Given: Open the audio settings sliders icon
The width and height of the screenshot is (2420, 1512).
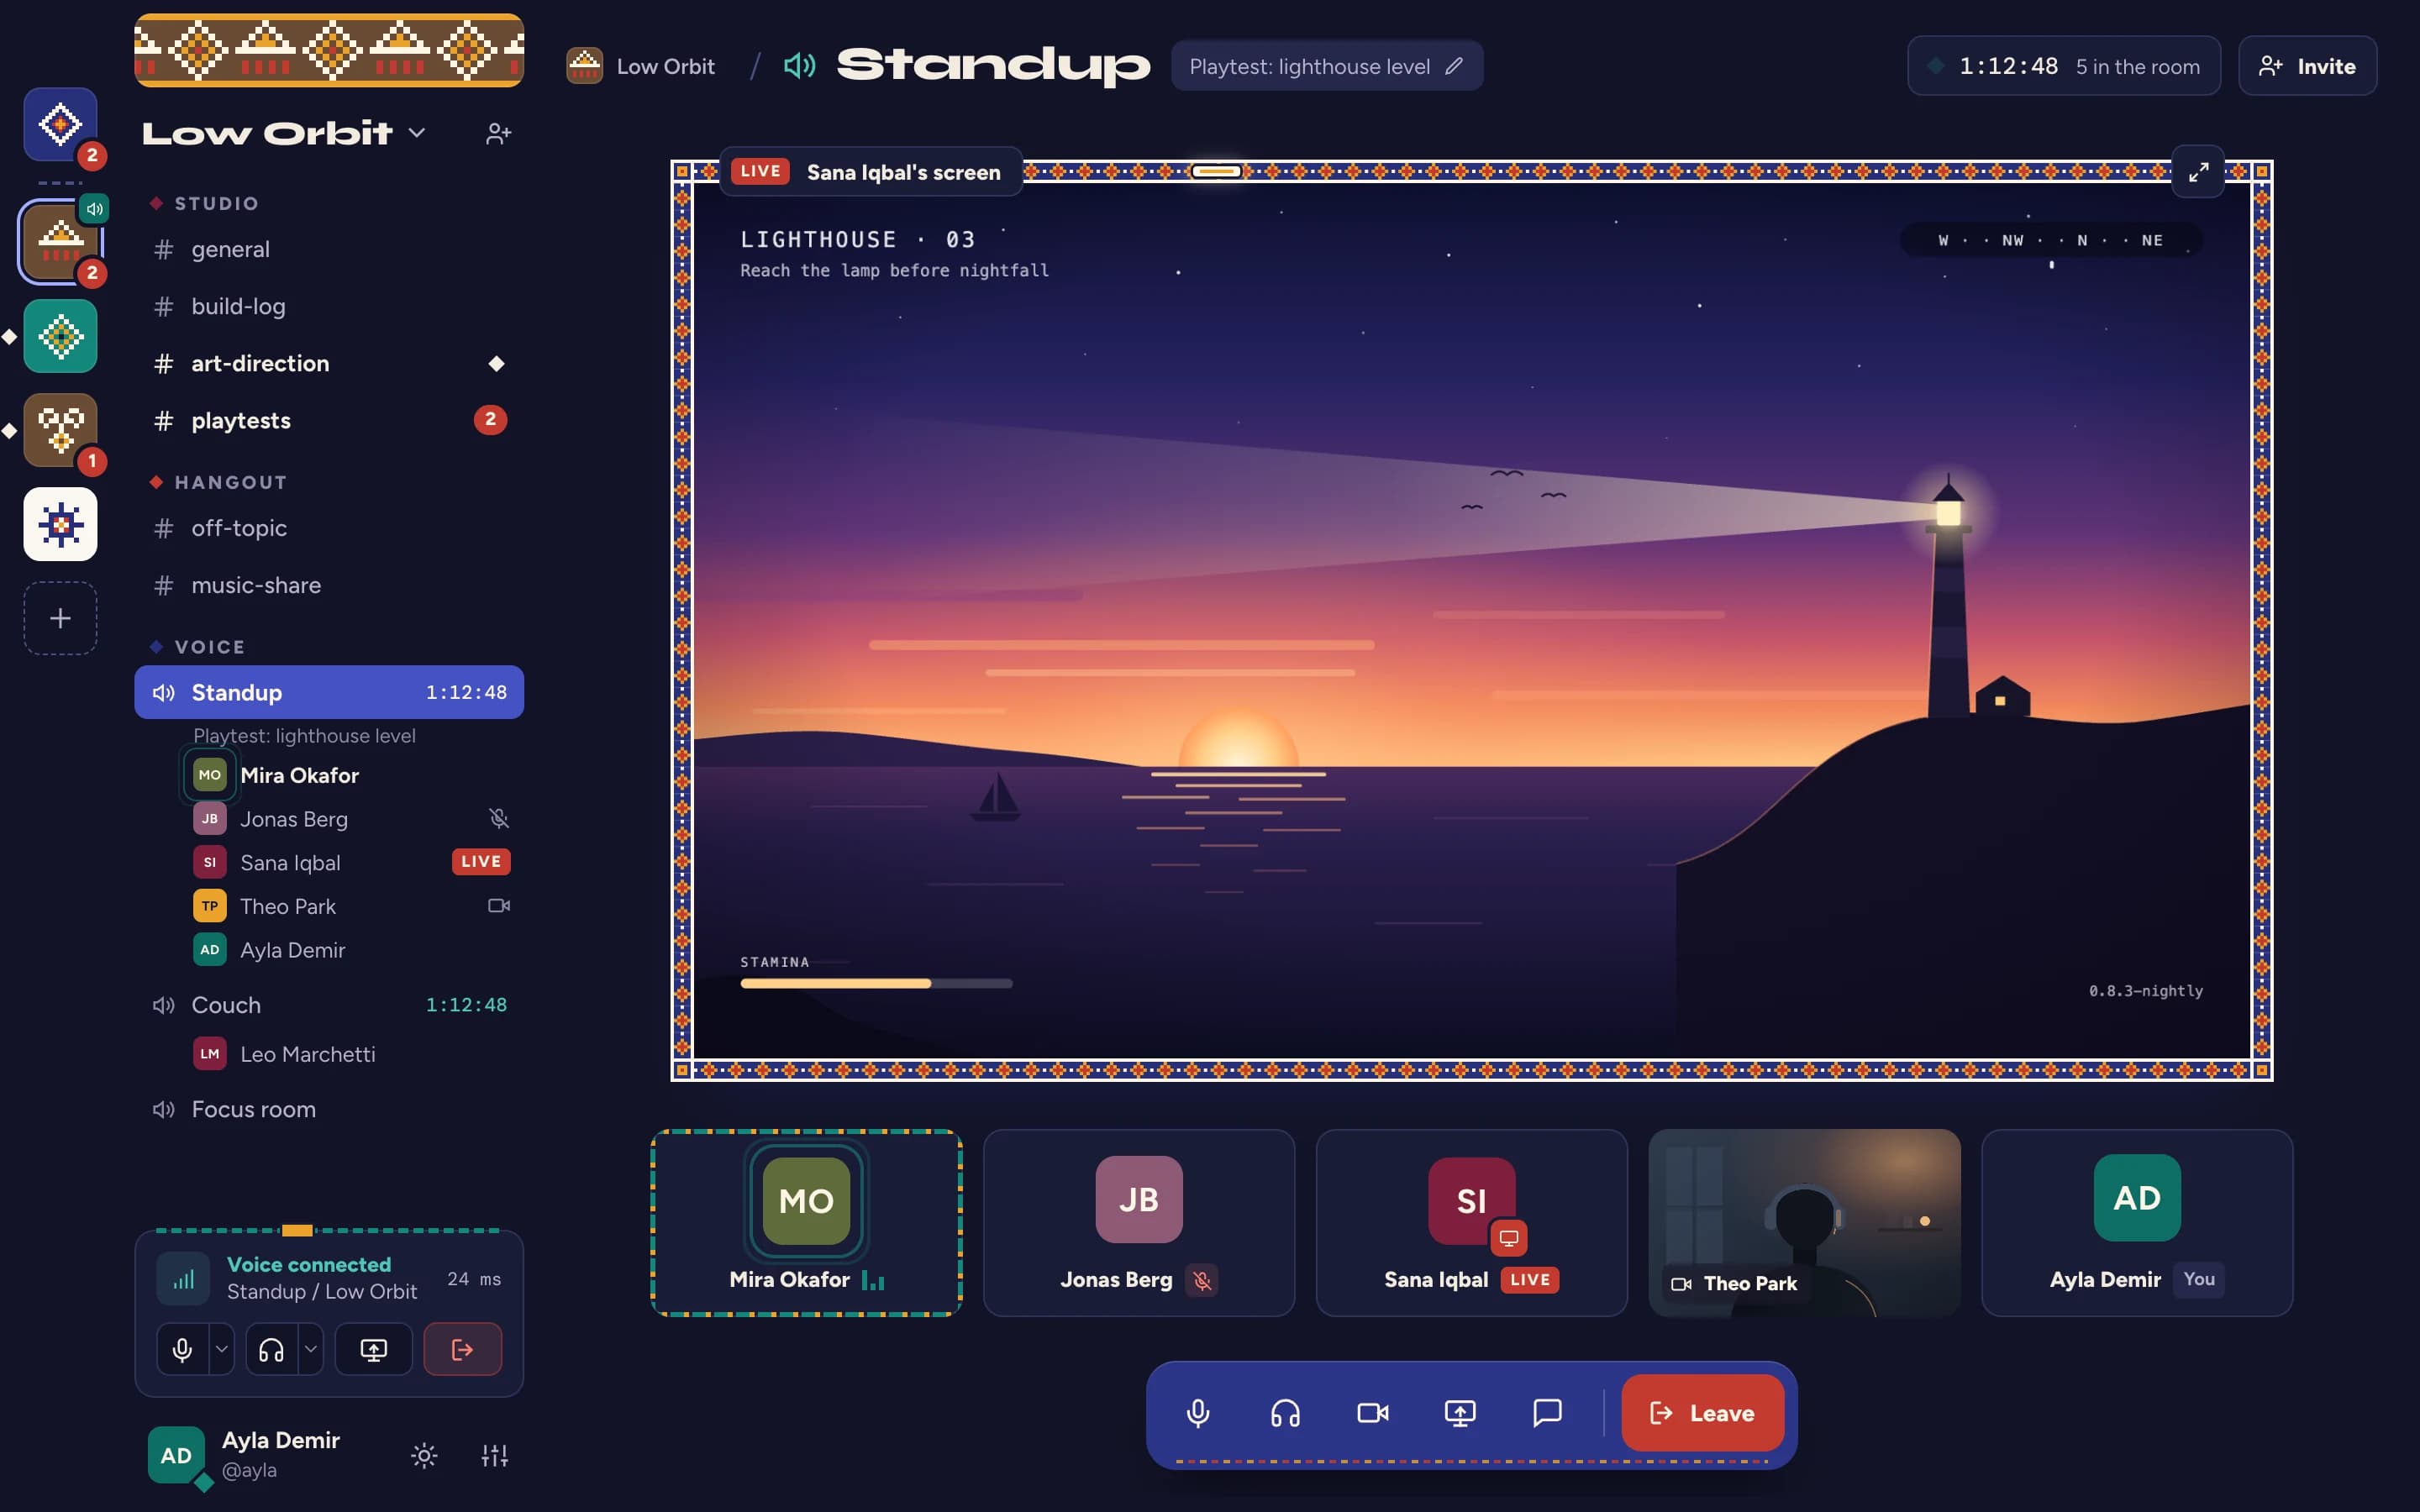Looking at the screenshot, I should 495,1455.
